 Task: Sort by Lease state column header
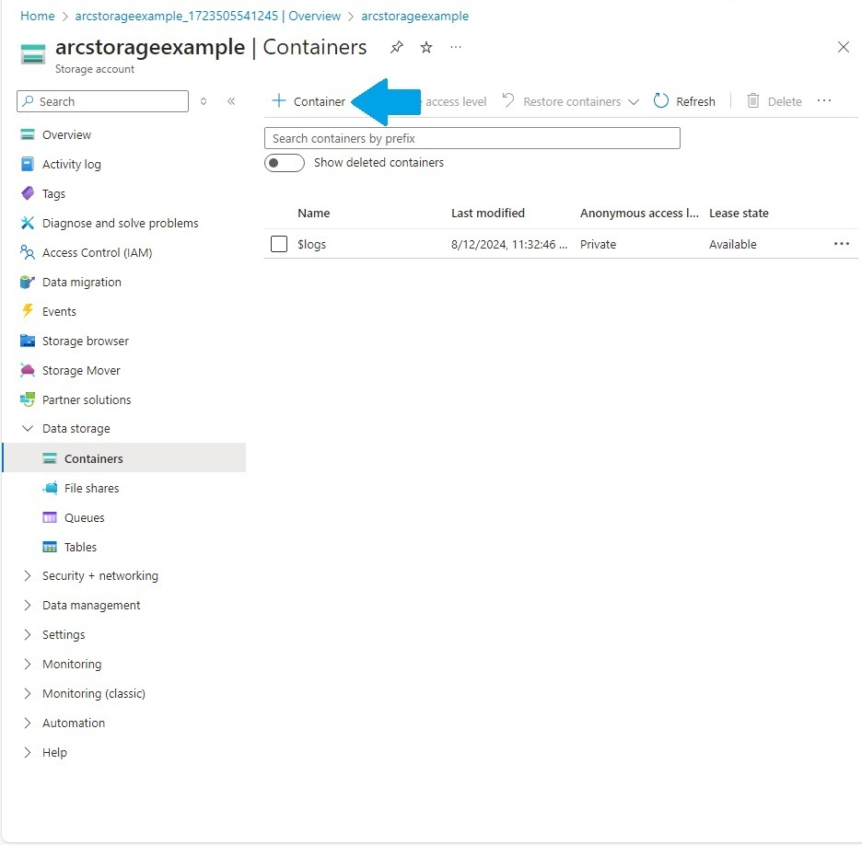point(739,214)
